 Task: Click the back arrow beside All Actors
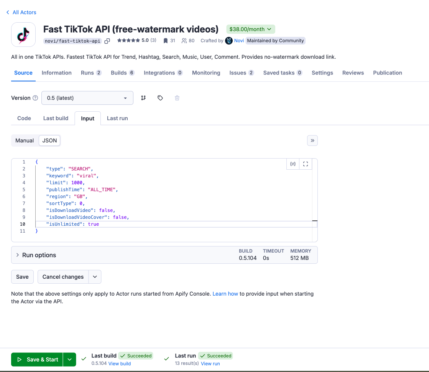[8, 12]
